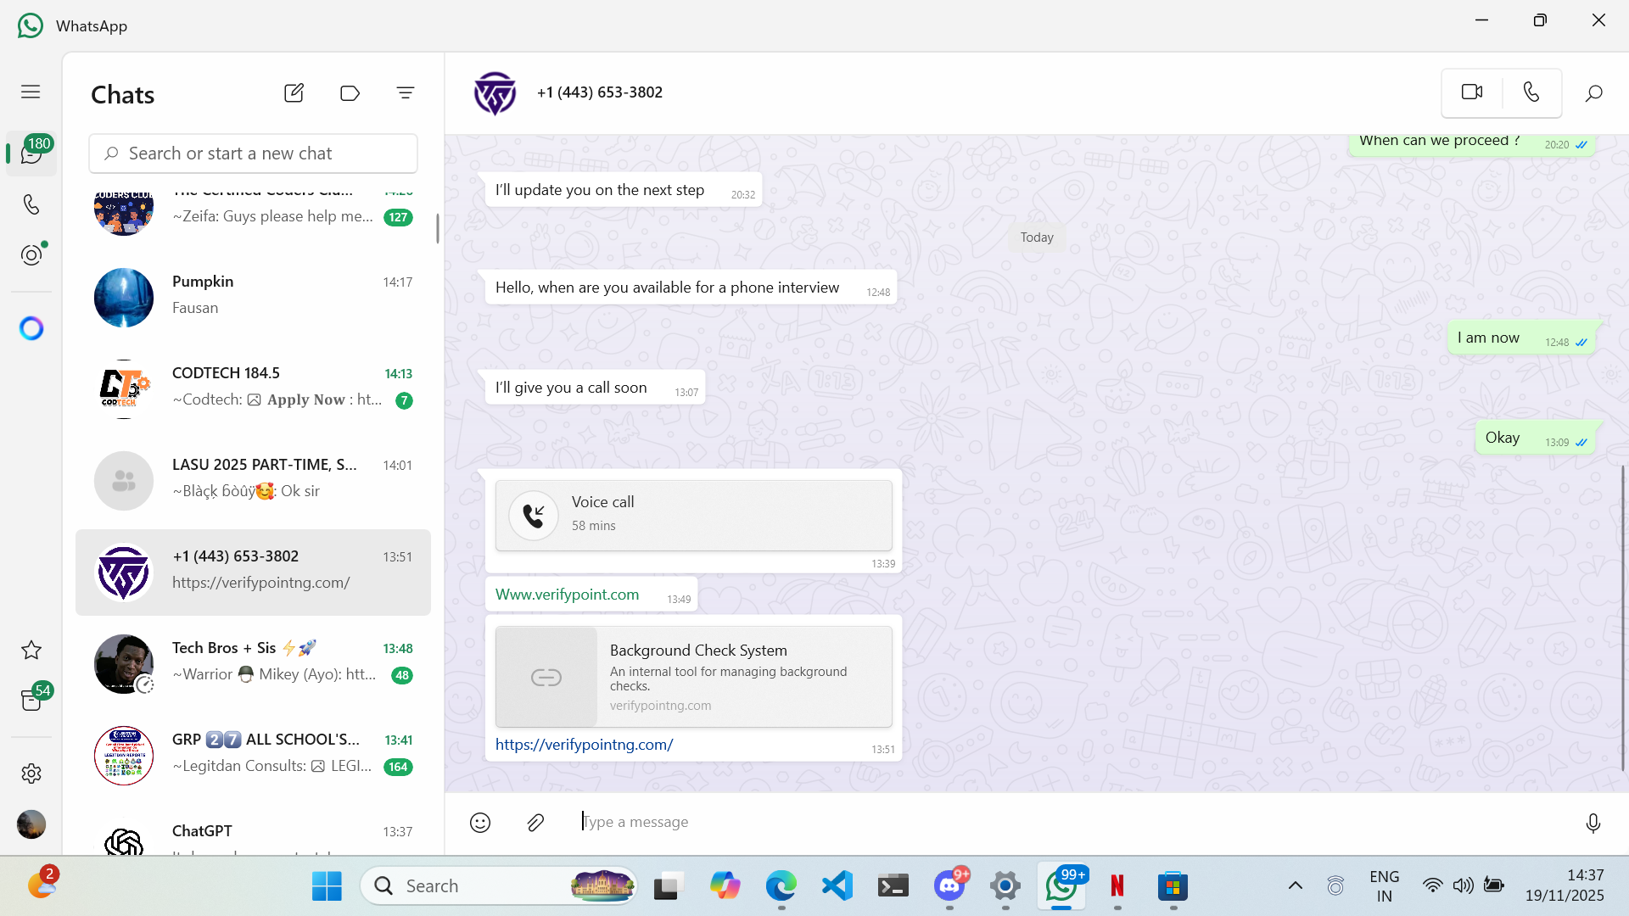1629x916 pixels.
Task: Click the search or start new chat field
Action: point(253,154)
